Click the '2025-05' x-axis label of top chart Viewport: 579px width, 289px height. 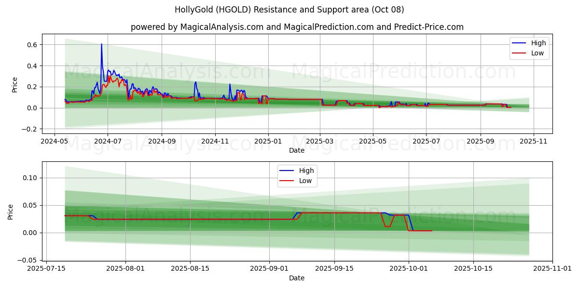(x=372, y=142)
